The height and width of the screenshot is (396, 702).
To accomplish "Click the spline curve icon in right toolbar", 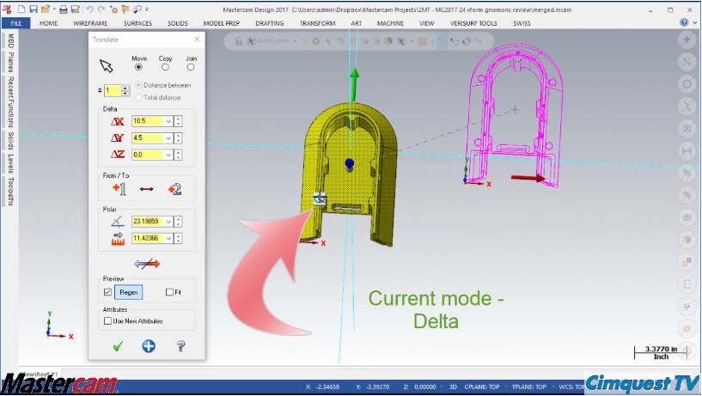I will [x=687, y=106].
